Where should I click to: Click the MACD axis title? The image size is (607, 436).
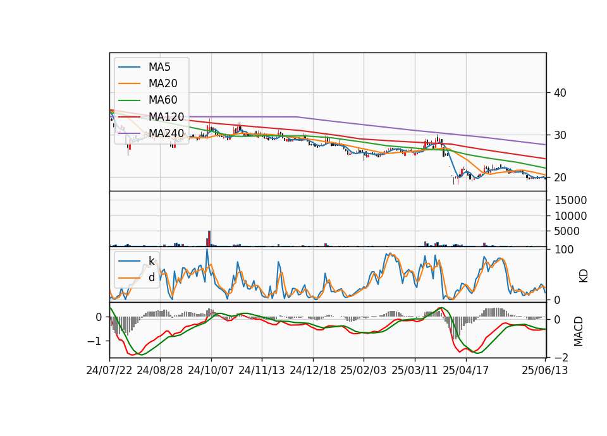click(x=579, y=331)
